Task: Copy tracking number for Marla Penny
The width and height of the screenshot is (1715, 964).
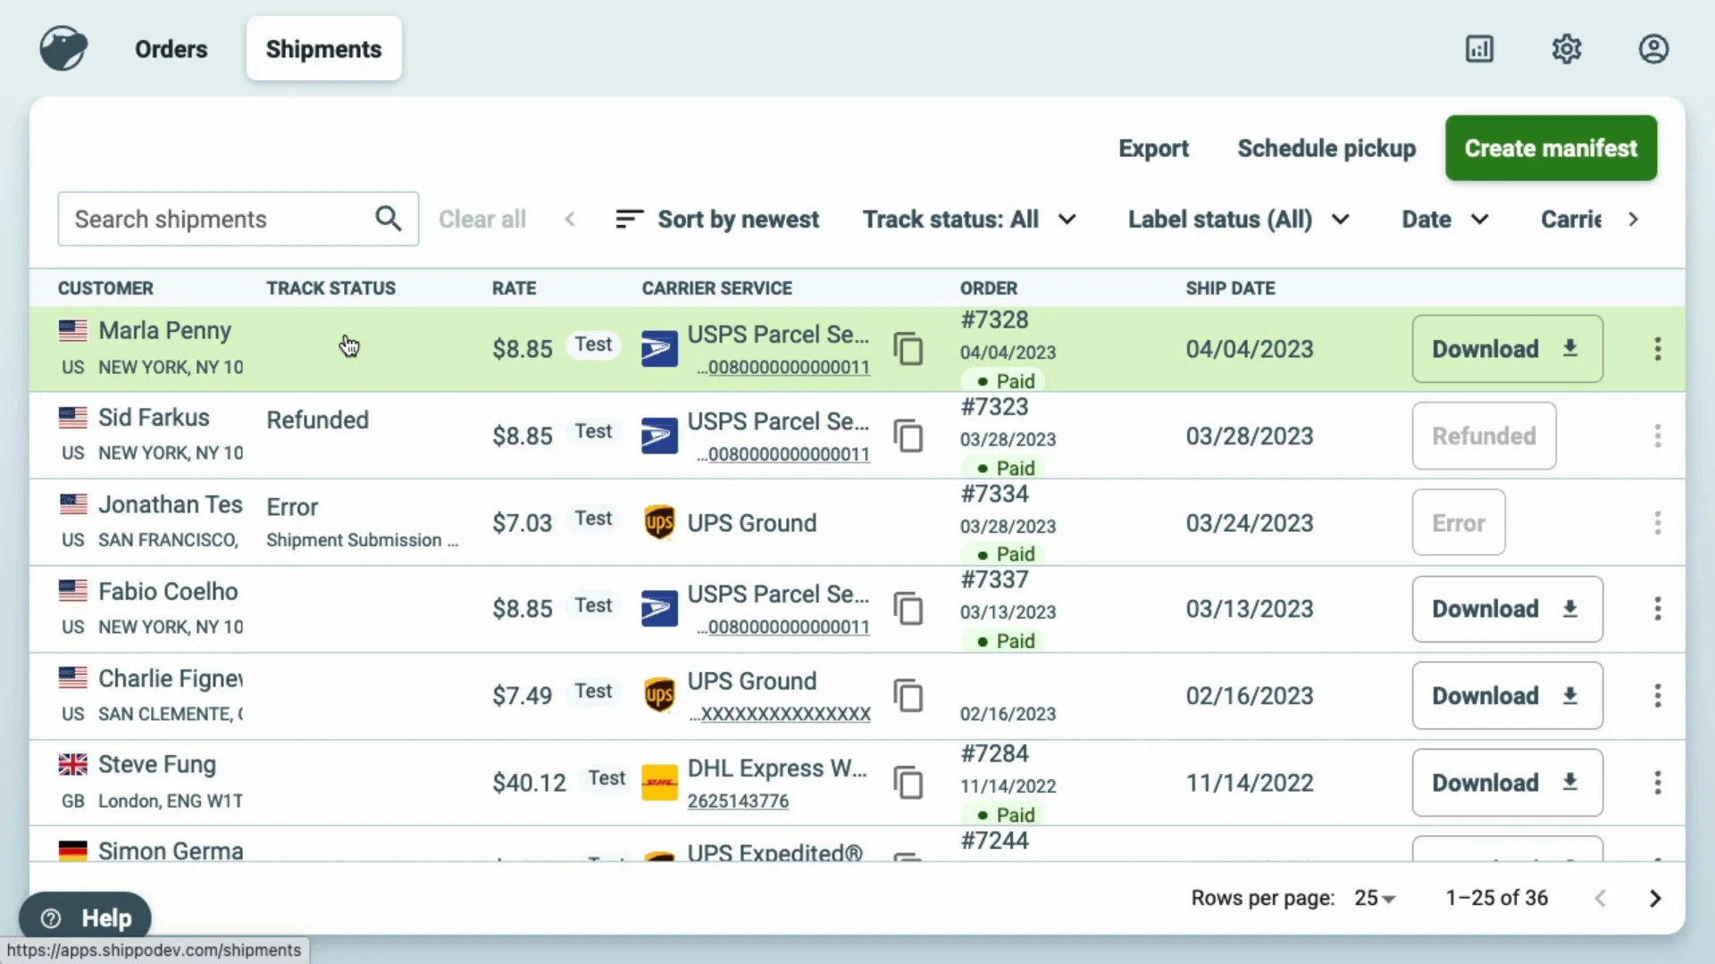Action: point(908,349)
